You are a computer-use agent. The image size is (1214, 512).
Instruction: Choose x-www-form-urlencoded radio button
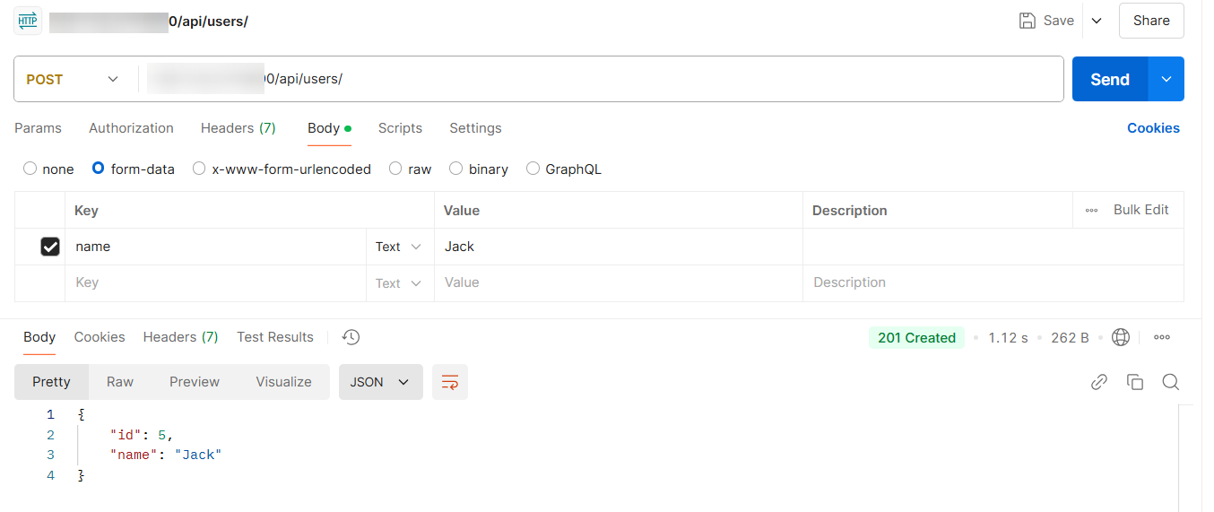199,169
